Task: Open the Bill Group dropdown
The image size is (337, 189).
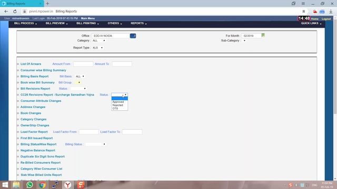Action: (x=77, y=82)
